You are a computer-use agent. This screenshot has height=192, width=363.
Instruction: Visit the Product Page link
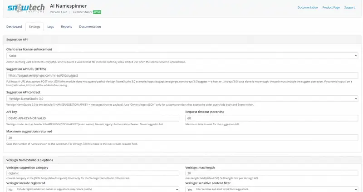331,7
